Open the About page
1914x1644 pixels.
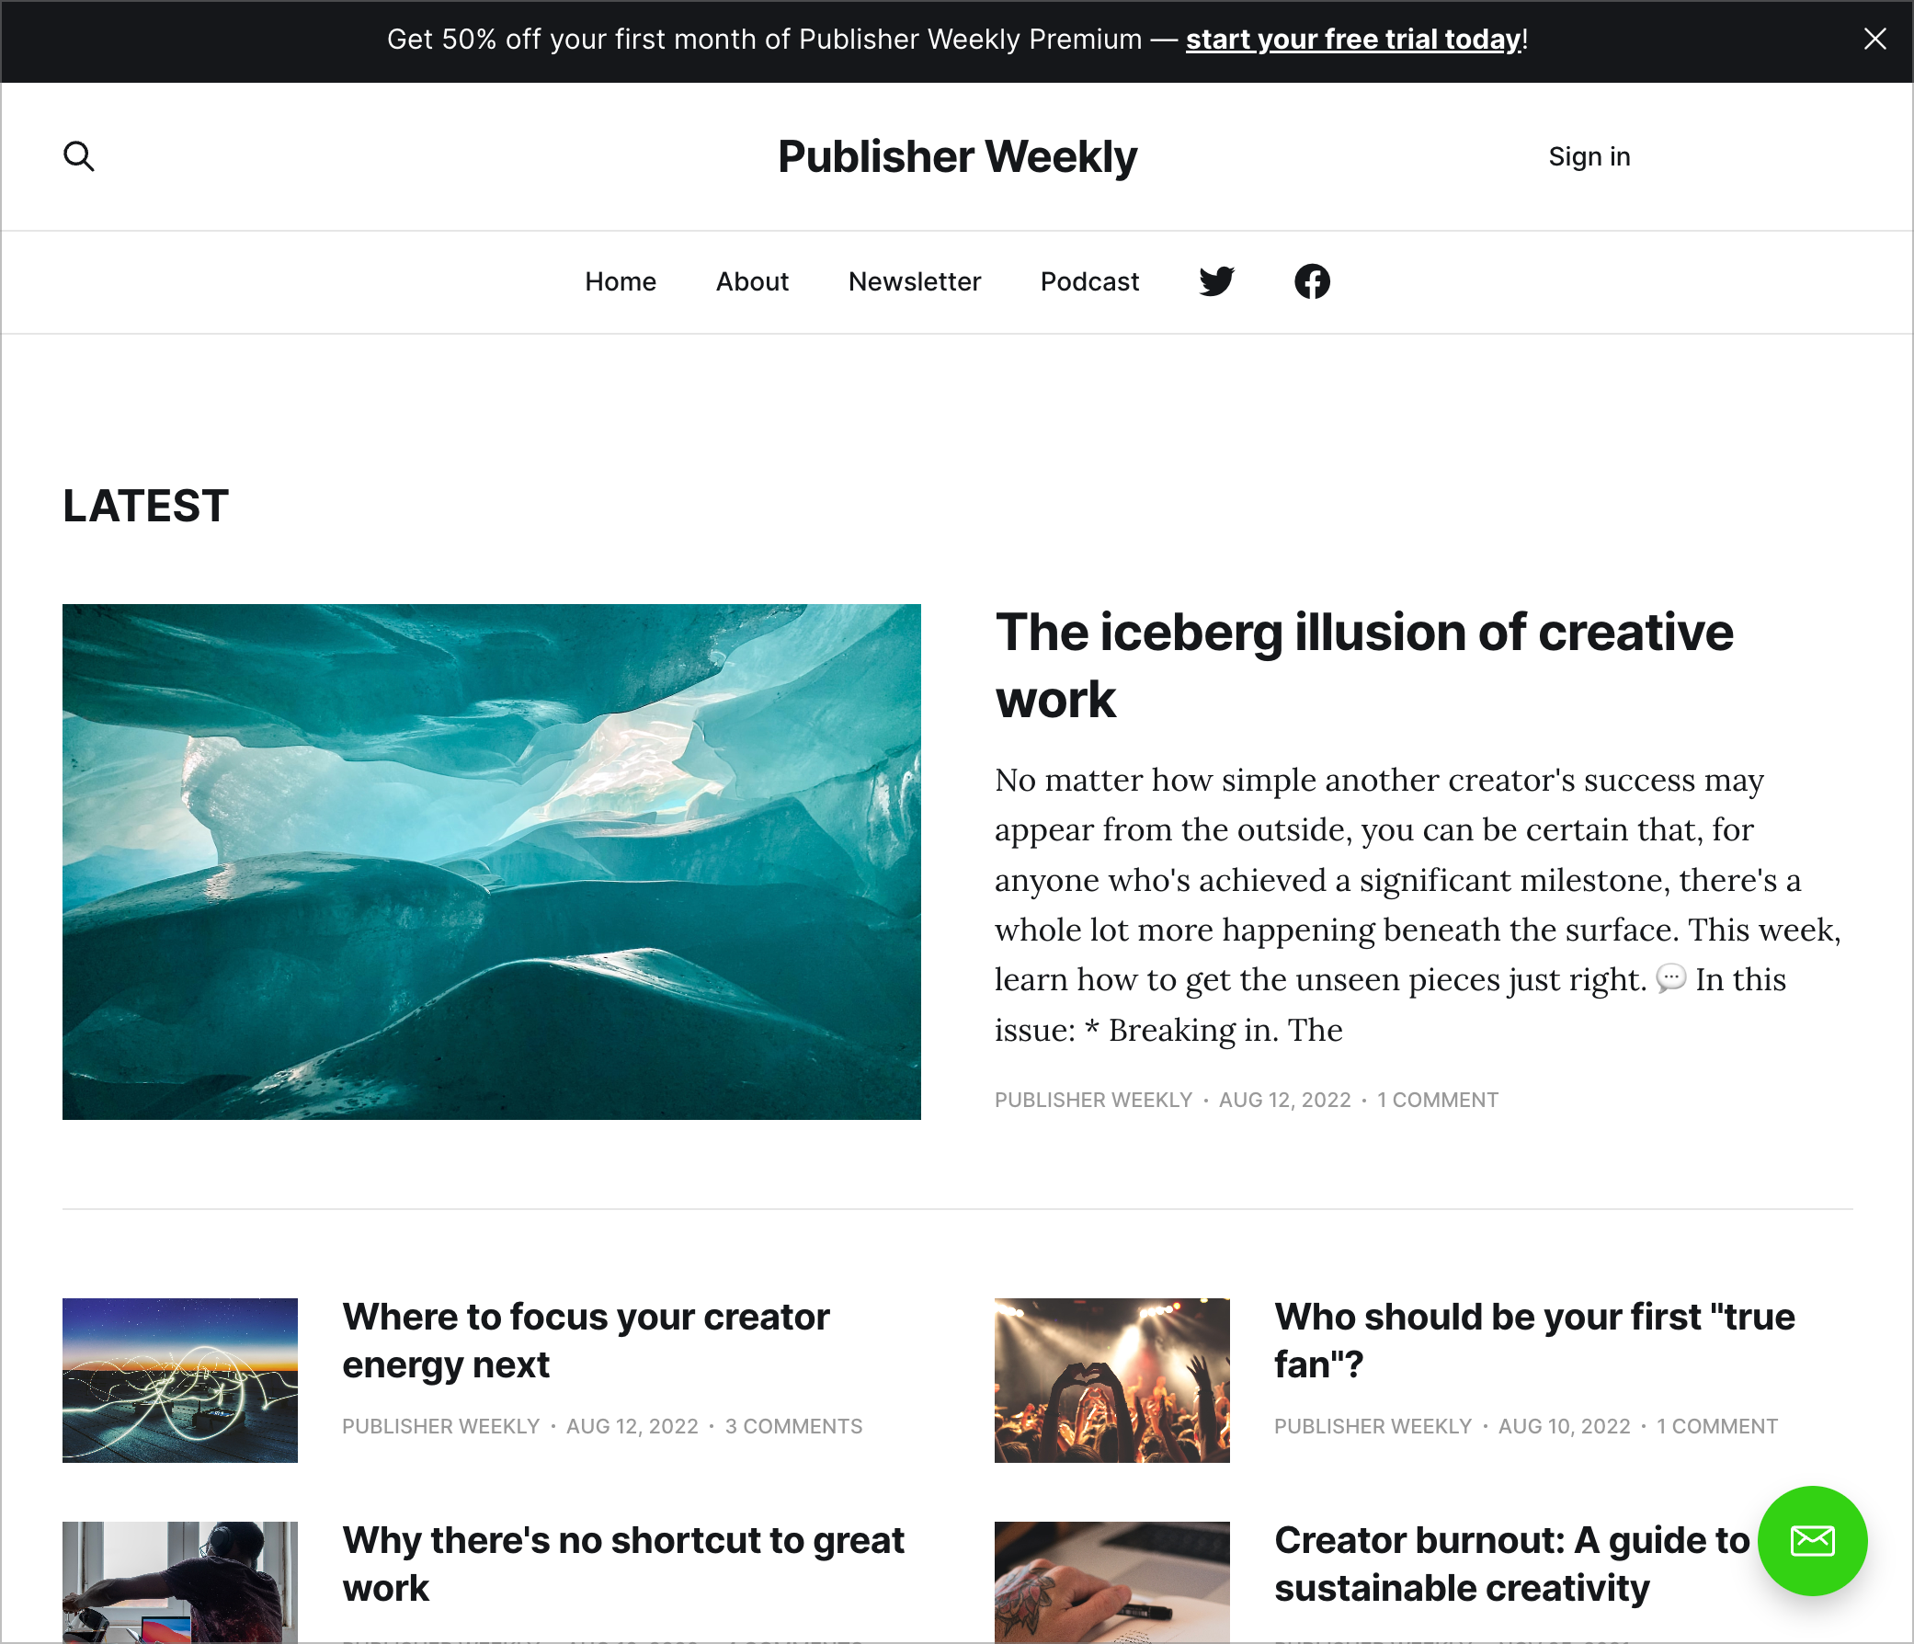[752, 281]
